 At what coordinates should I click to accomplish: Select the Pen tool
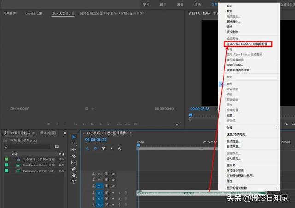click(x=74, y=169)
